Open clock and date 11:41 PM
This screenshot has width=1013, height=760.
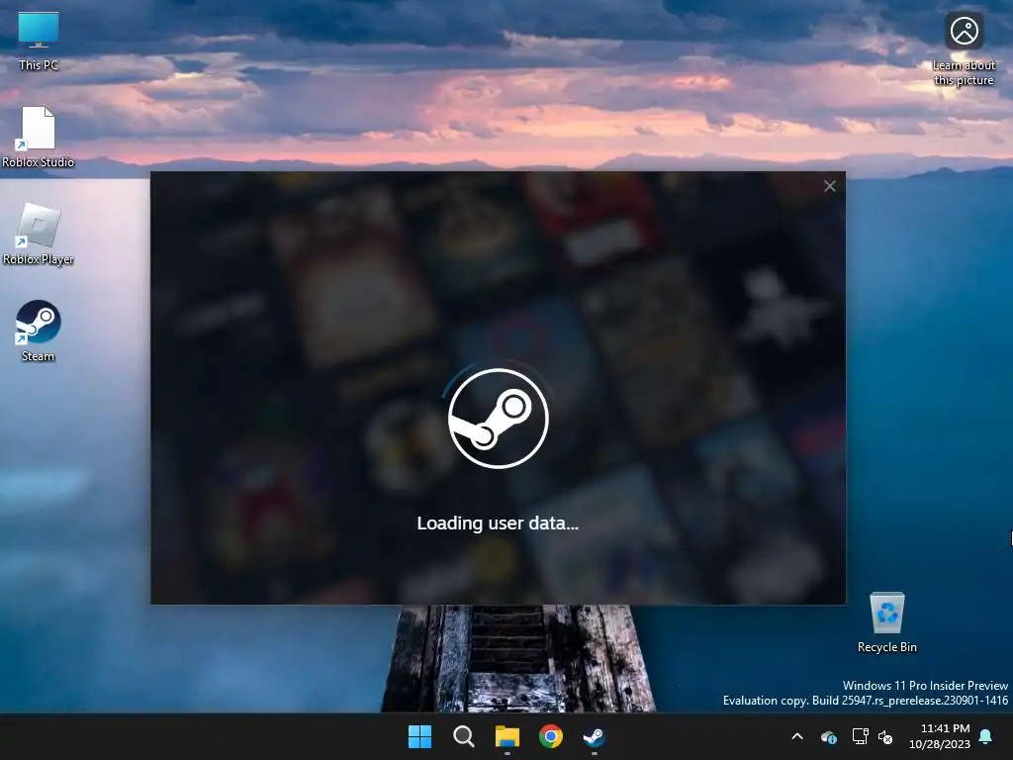940,736
